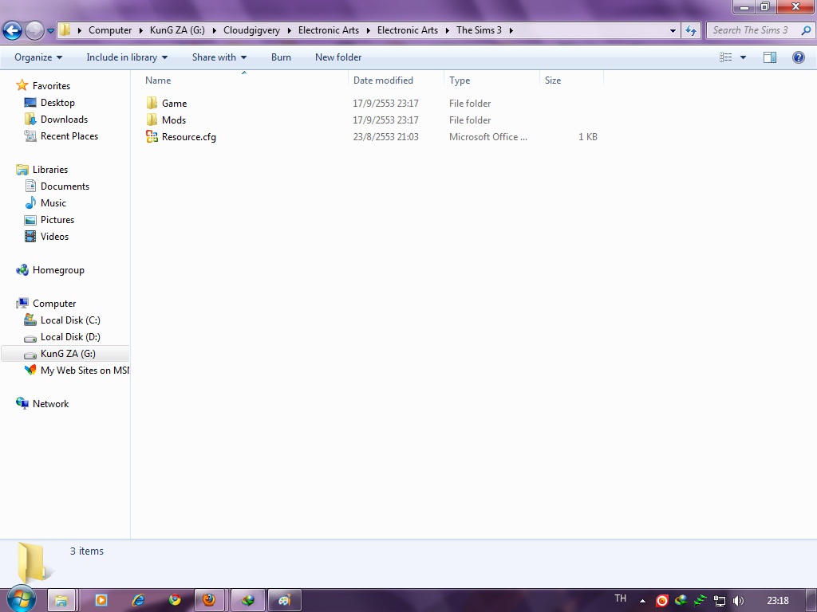Show hidden tray icons arrow
The image size is (817, 612).
642,601
